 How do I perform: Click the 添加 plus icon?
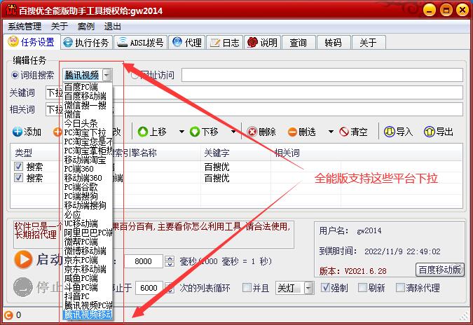coord(18,132)
